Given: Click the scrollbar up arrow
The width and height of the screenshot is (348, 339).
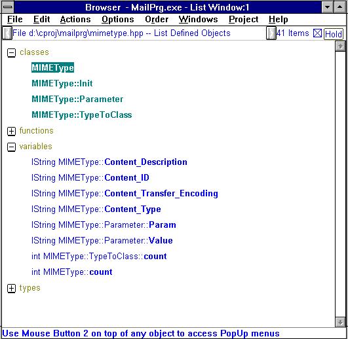Looking at the screenshot, I should point(340,46).
